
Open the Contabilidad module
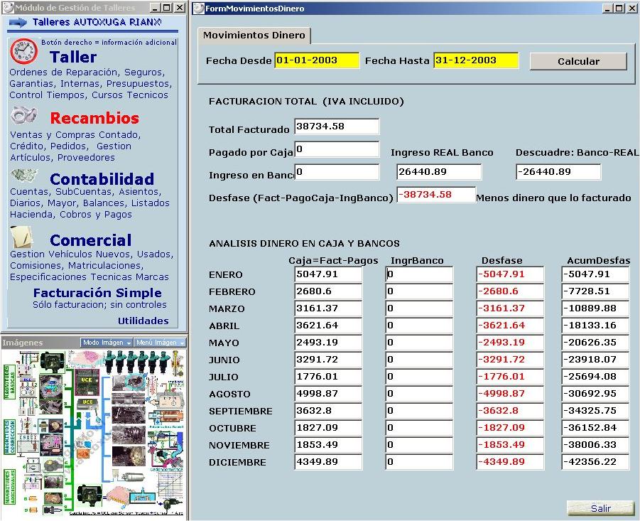(102, 179)
